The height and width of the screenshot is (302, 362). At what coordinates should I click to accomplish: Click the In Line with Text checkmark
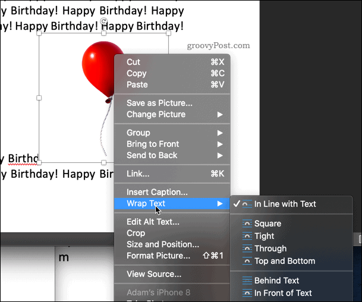pos(237,204)
